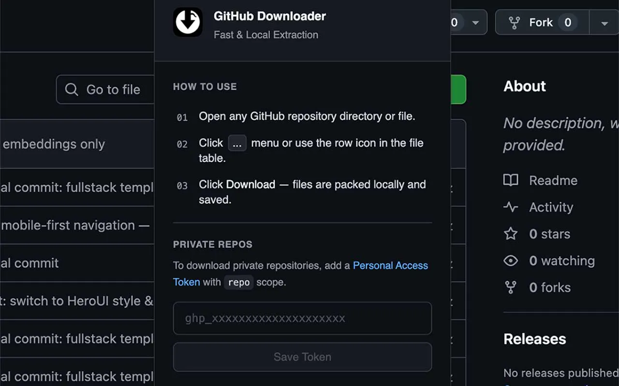Focus the ghp_ token input field

click(302, 318)
